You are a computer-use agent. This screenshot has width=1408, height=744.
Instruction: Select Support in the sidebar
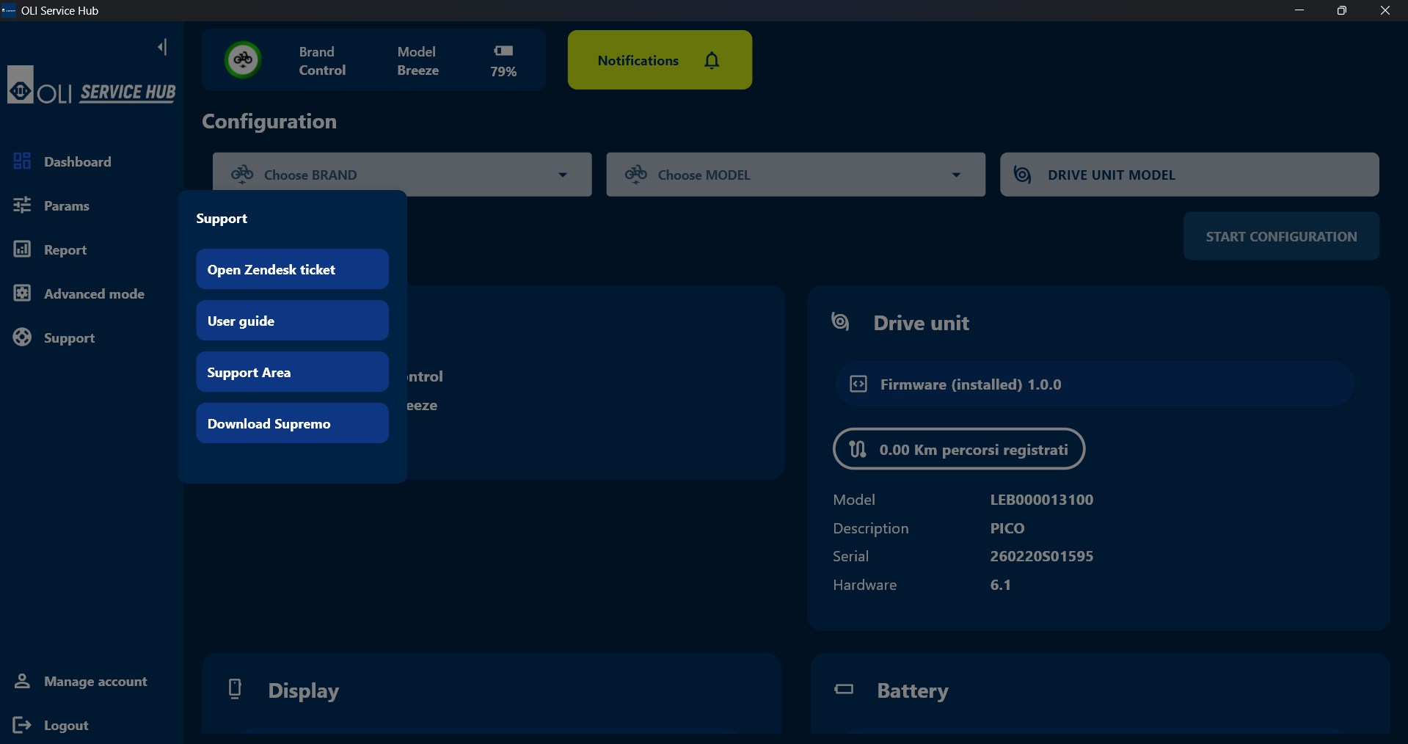pos(69,338)
